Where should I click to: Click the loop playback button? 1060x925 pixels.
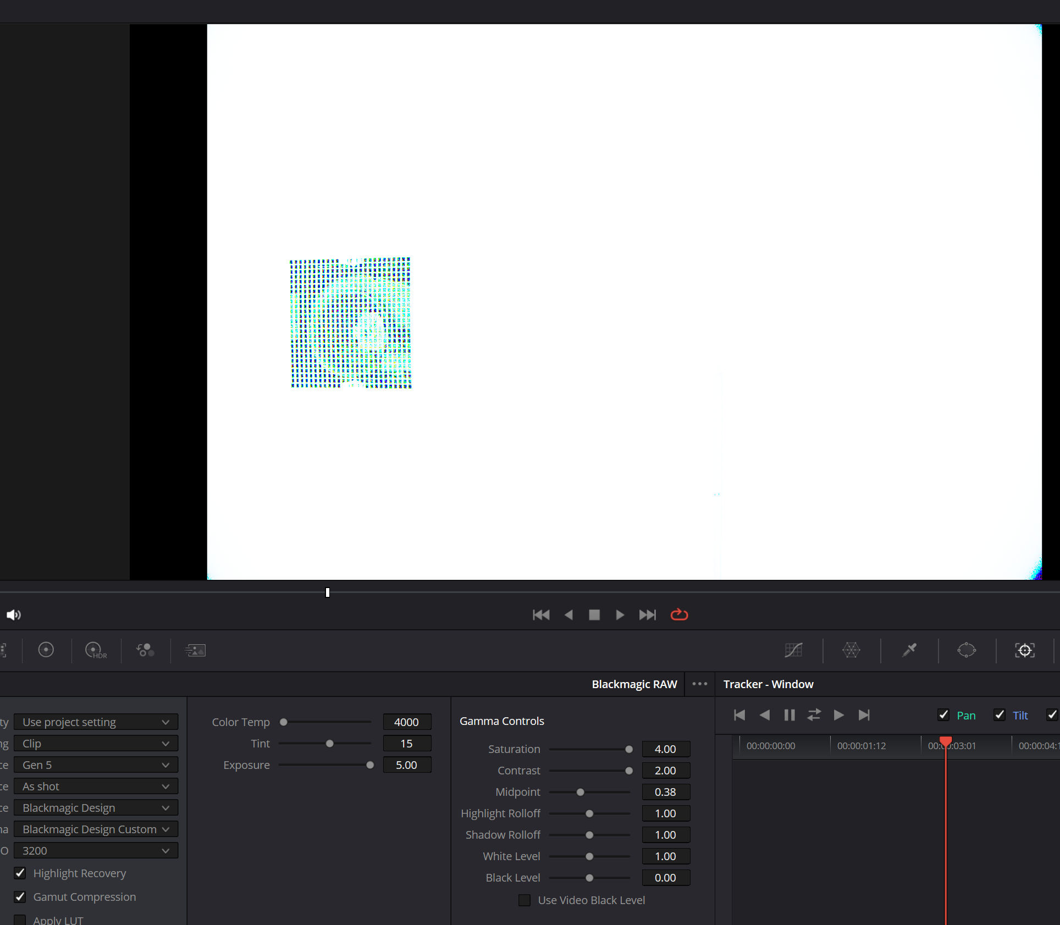coord(681,614)
